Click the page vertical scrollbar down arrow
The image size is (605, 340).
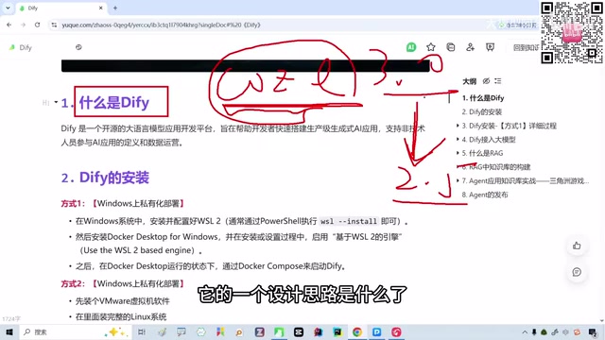coord(602,321)
